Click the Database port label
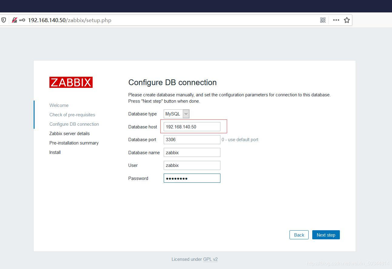392x269 pixels. tap(142, 140)
